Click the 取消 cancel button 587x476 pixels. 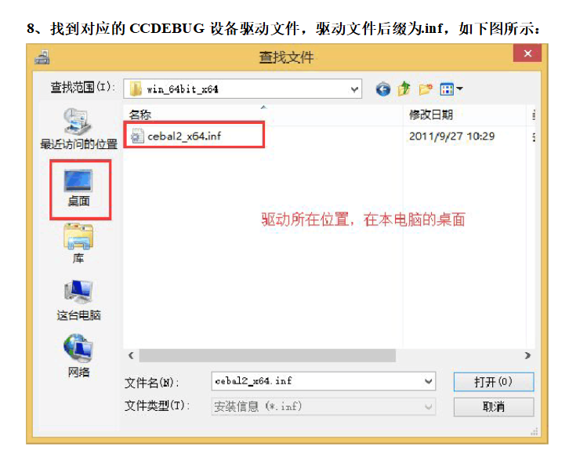coord(494,407)
